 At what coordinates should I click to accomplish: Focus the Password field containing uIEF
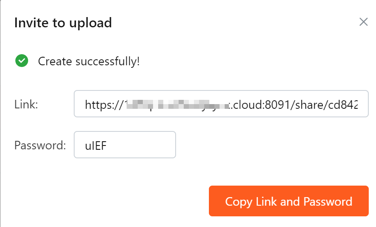click(124, 145)
